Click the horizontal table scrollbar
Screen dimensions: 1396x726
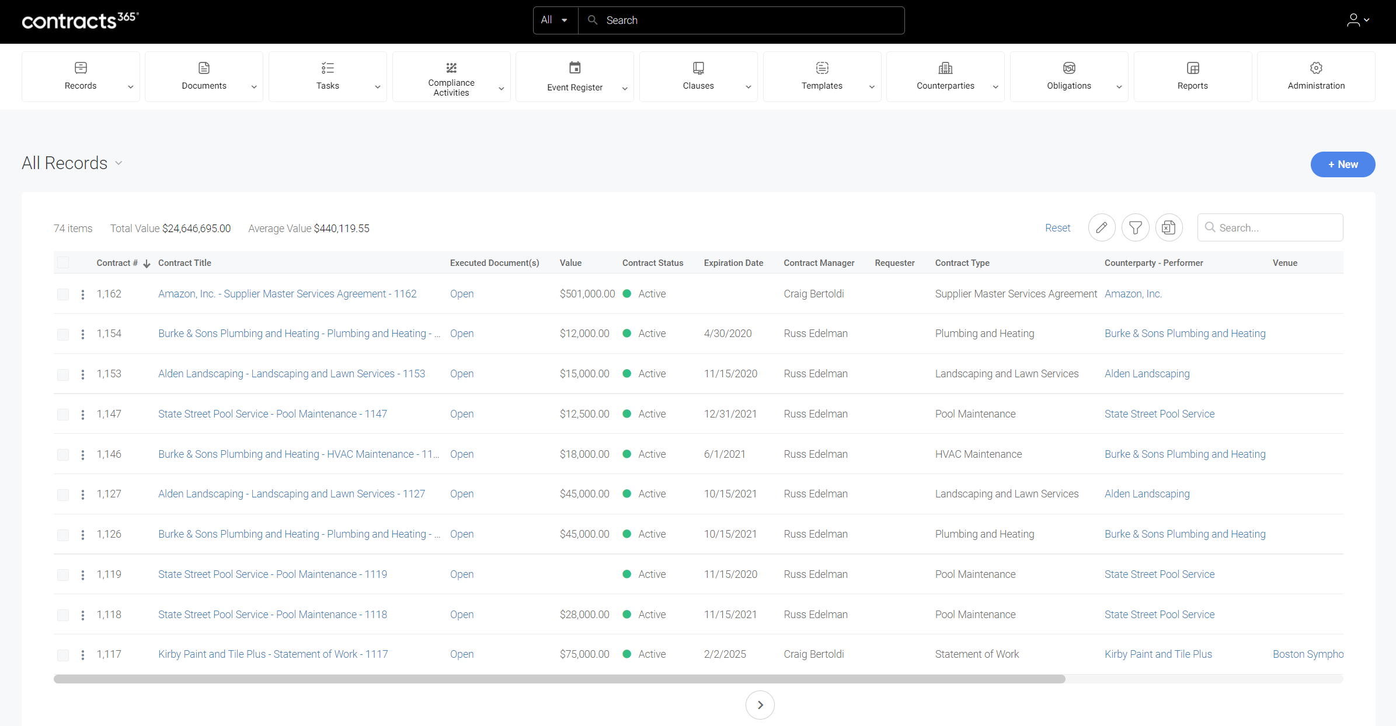click(x=559, y=679)
